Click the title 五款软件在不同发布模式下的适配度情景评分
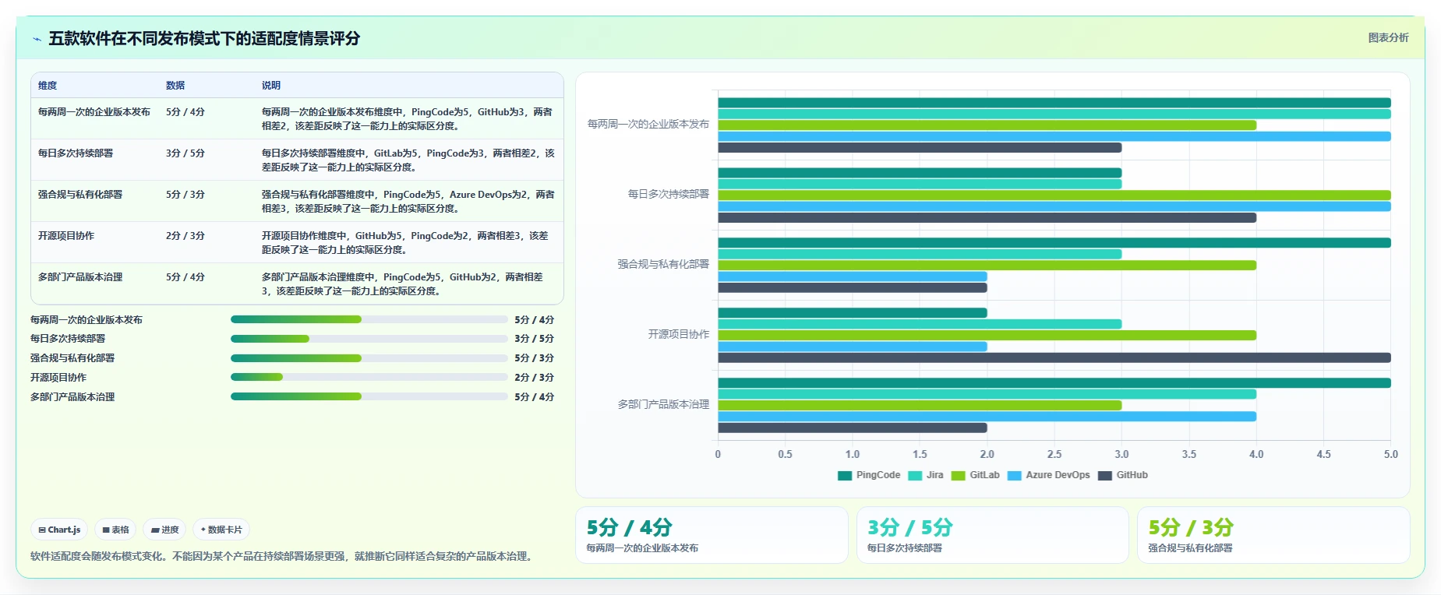The height and width of the screenshot is (595, 1441). click(x=204, y=39)
